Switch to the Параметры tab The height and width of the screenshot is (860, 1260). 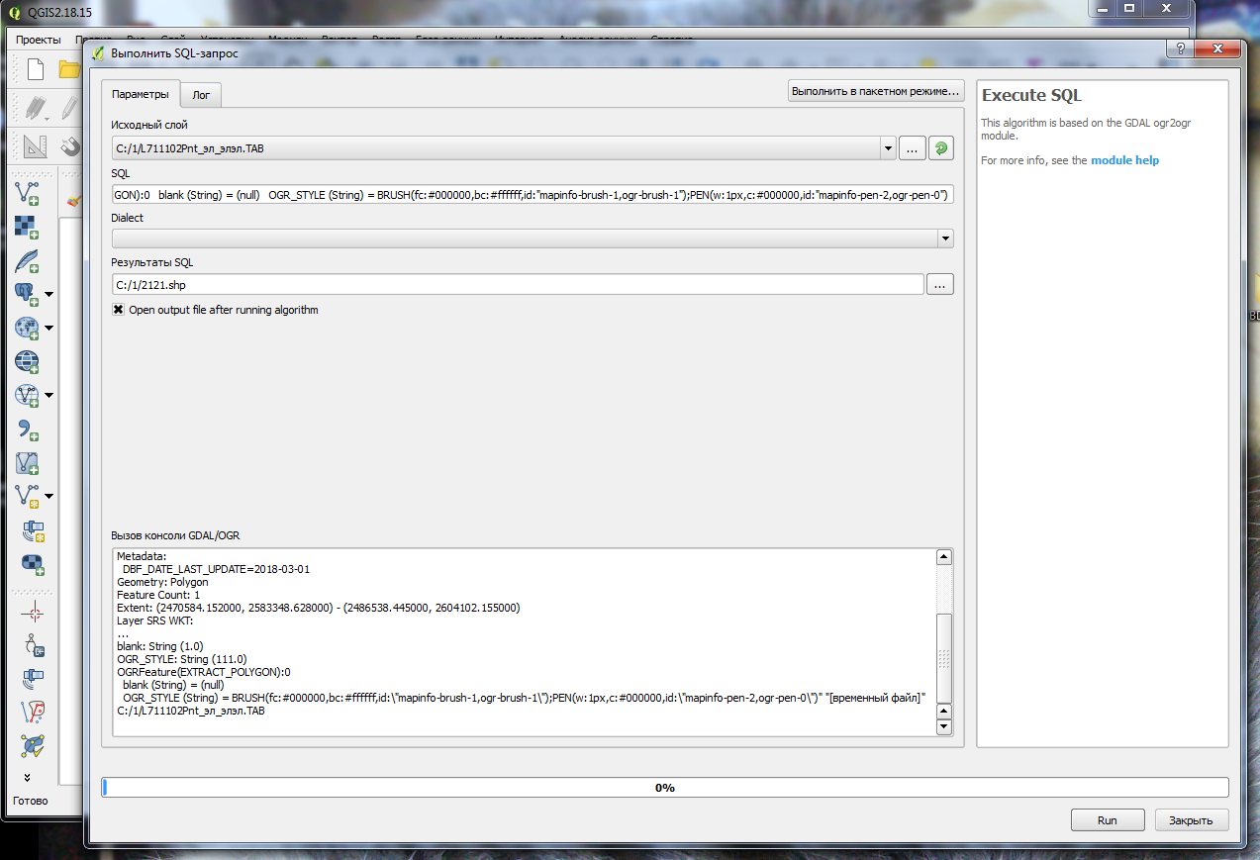coord(141,93)
